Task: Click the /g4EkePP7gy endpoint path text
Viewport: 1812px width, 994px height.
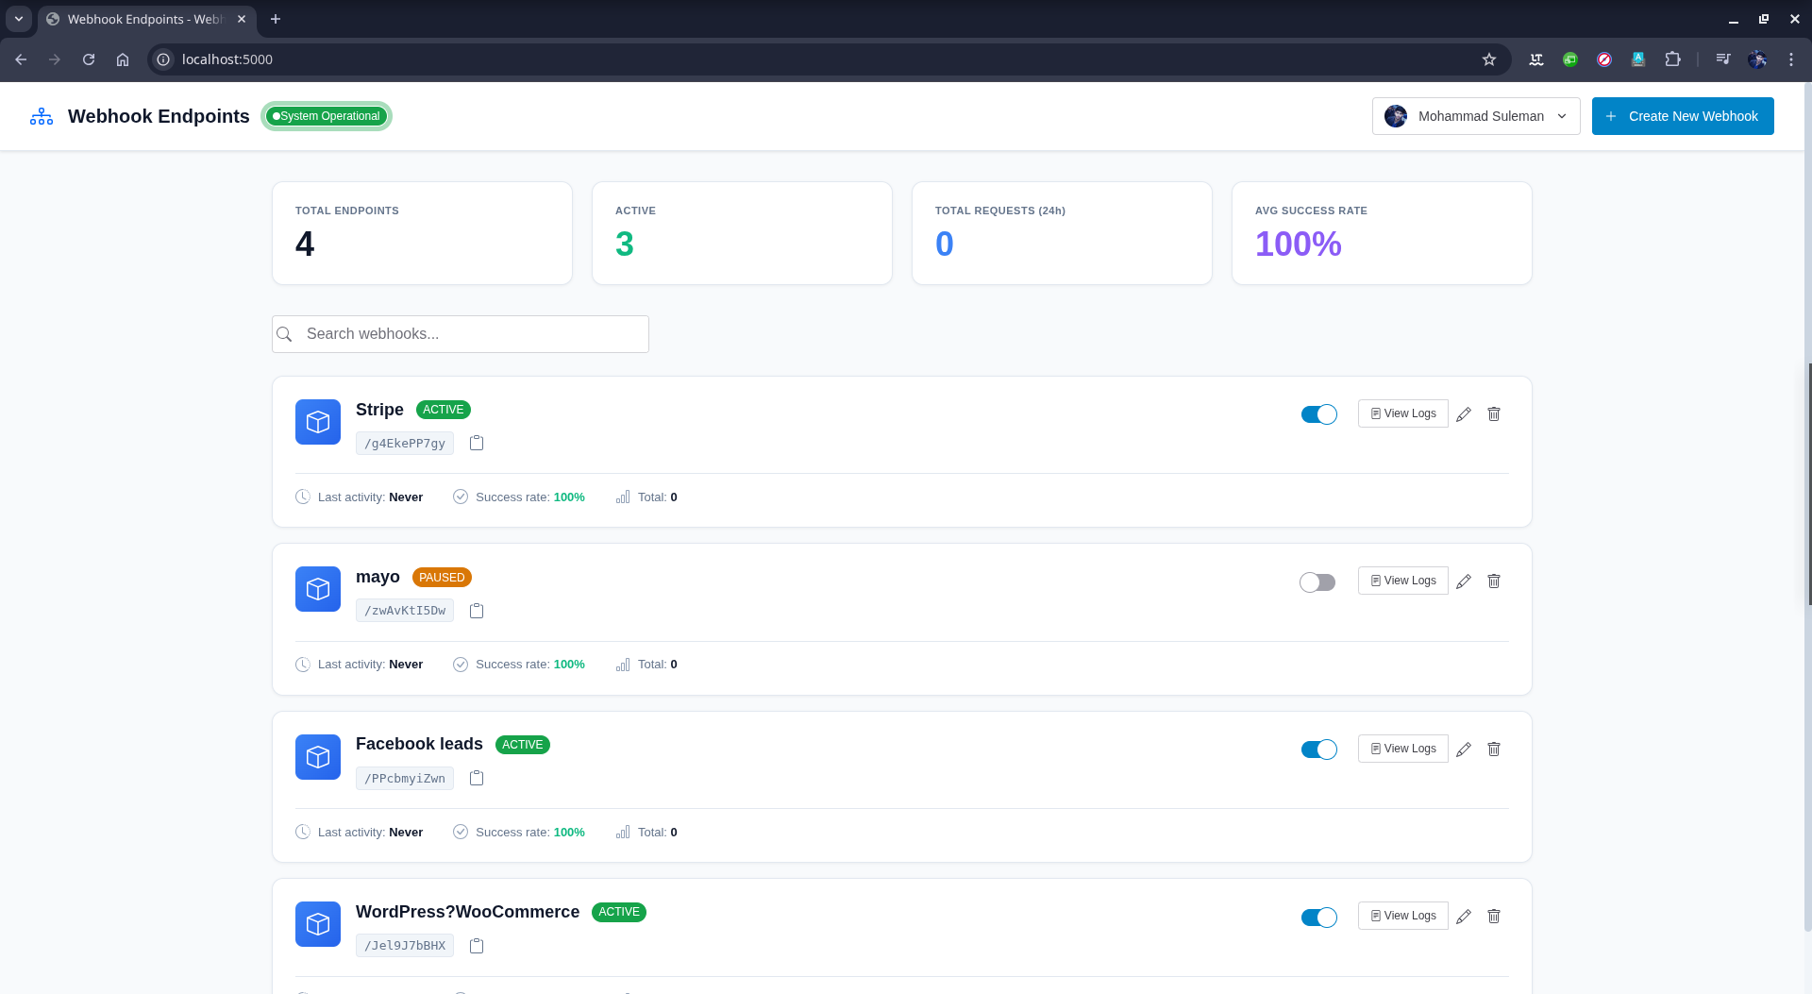Action: (405, 444)
